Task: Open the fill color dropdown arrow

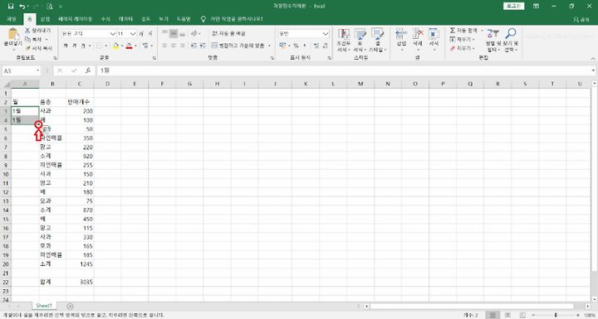Action: (122, 46)
